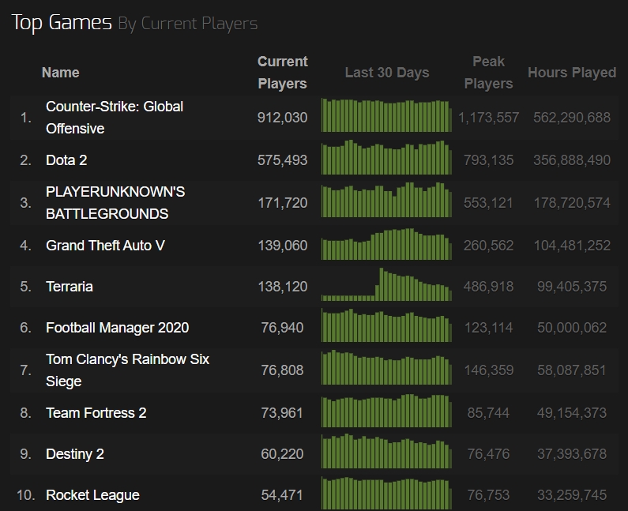Select peak players value 1,173,557
The width and height of the screenshot is (628, 511).
(489, 118)
